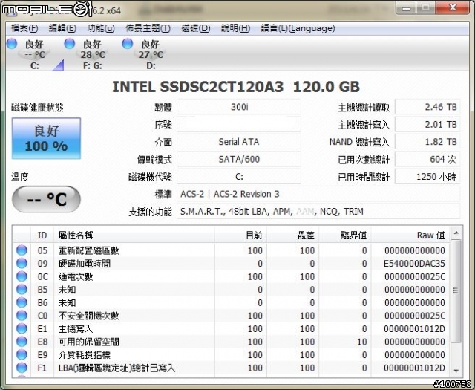Close the CrystalDiskInfo window
Screen dimensions: 475x390
[x=453, y=8]
